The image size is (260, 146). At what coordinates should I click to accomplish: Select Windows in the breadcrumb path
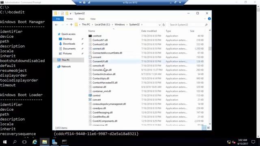click(x=119, y=24)
